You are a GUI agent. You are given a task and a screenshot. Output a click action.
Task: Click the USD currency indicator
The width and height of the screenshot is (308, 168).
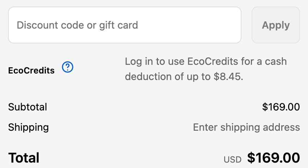click(x=232, y=159)
